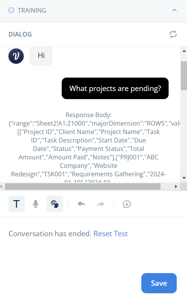The image size is (187, 300).
Task: Click the horizontal scrollbar right arrow
Action: point(176,186)
